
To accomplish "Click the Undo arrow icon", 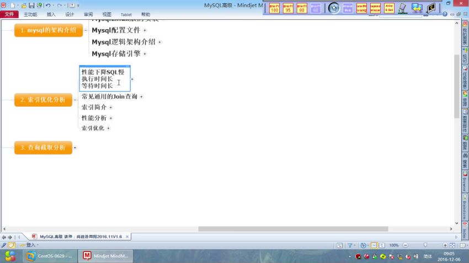I will click(48, 6).
